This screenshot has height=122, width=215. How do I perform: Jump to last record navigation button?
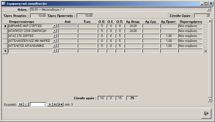pos(55,104)
